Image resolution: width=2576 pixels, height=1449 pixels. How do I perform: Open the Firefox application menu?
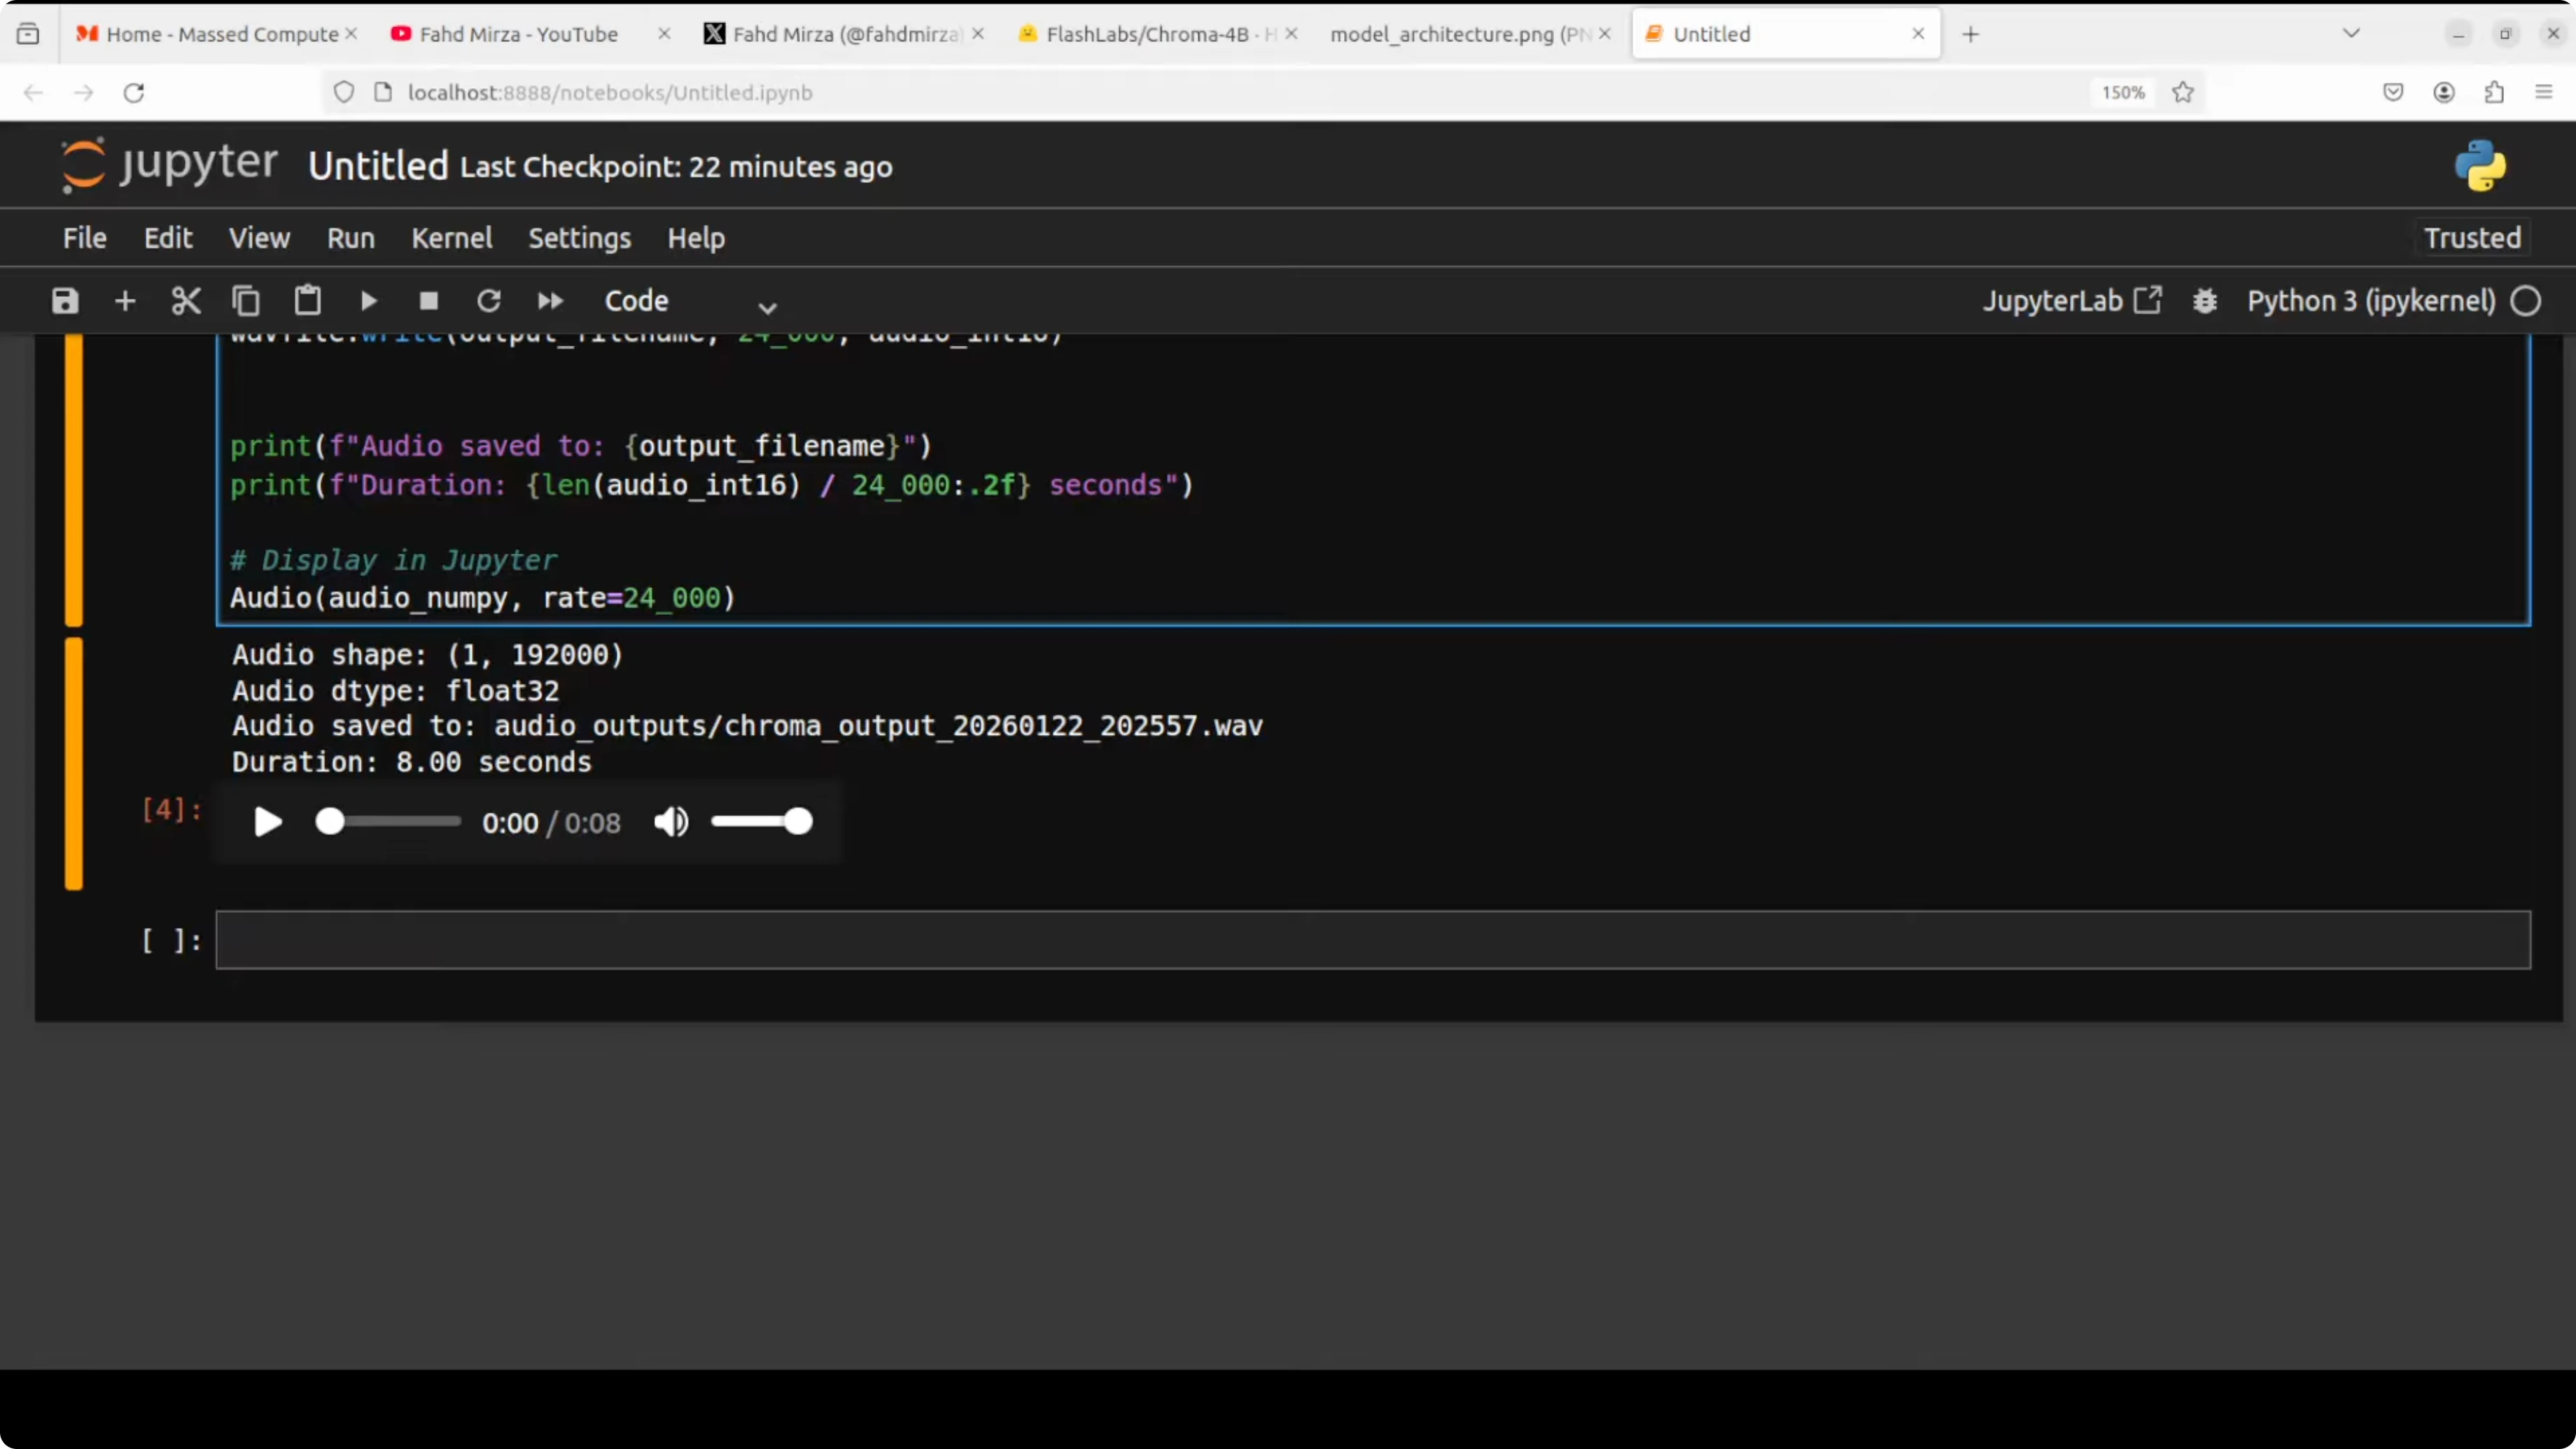coord(2544,92)
